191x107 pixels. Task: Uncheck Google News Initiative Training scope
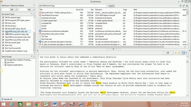click(5, 60)
